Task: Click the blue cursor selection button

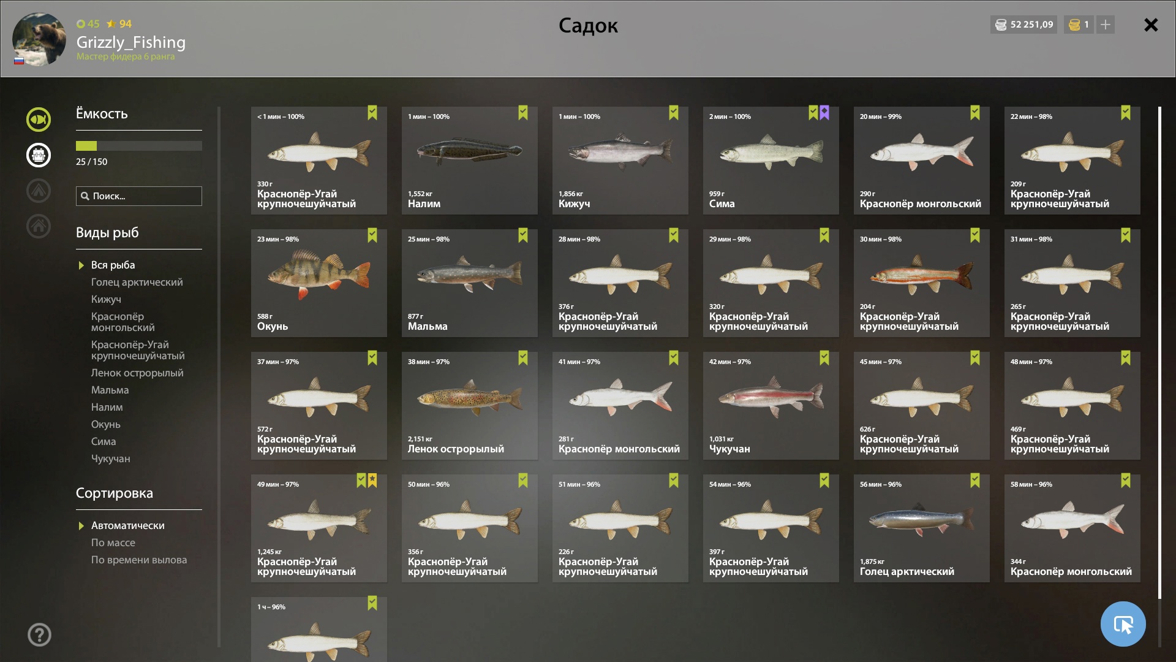Action: [x=1123, y=624]
